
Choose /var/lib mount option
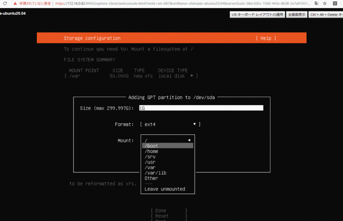(168, 173)
